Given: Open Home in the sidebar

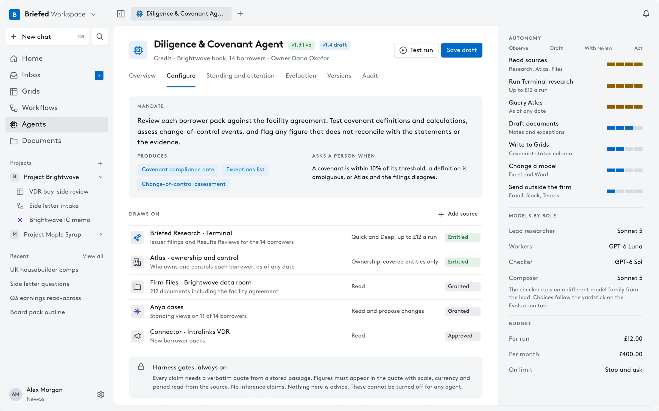Looking at the screenshot, I should (x=57, y=58).
